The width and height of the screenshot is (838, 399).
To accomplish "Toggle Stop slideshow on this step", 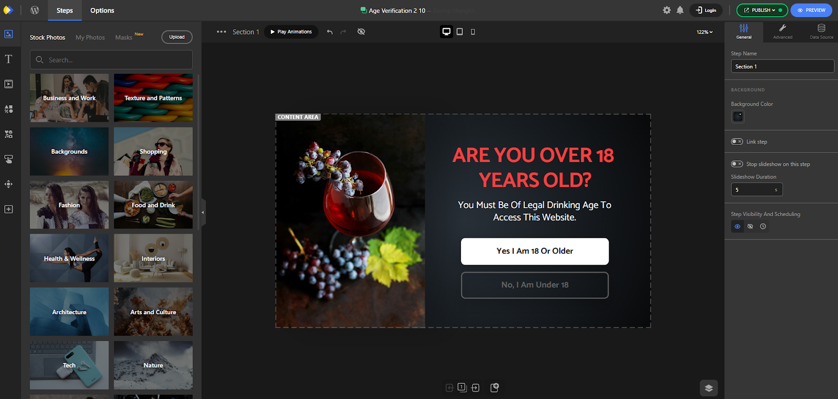I will click(x=737, y=164).
